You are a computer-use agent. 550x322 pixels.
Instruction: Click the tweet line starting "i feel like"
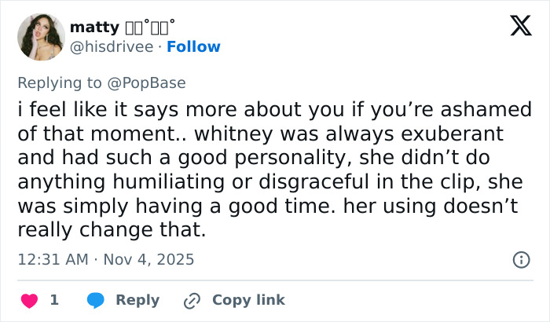pos(274,108)
